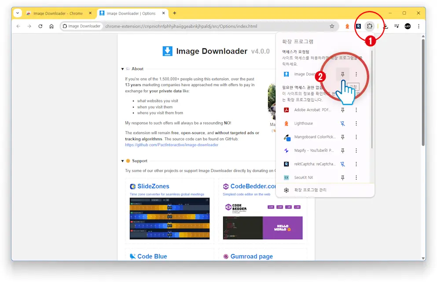
Task: Close the Image Downloader | Options tab
Action: tap(164, 13)
